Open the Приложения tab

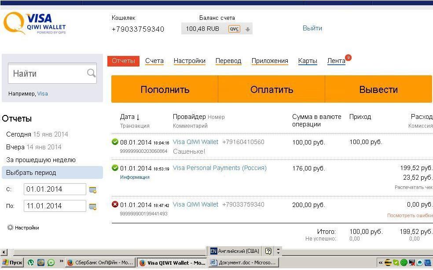click(270, 61)
